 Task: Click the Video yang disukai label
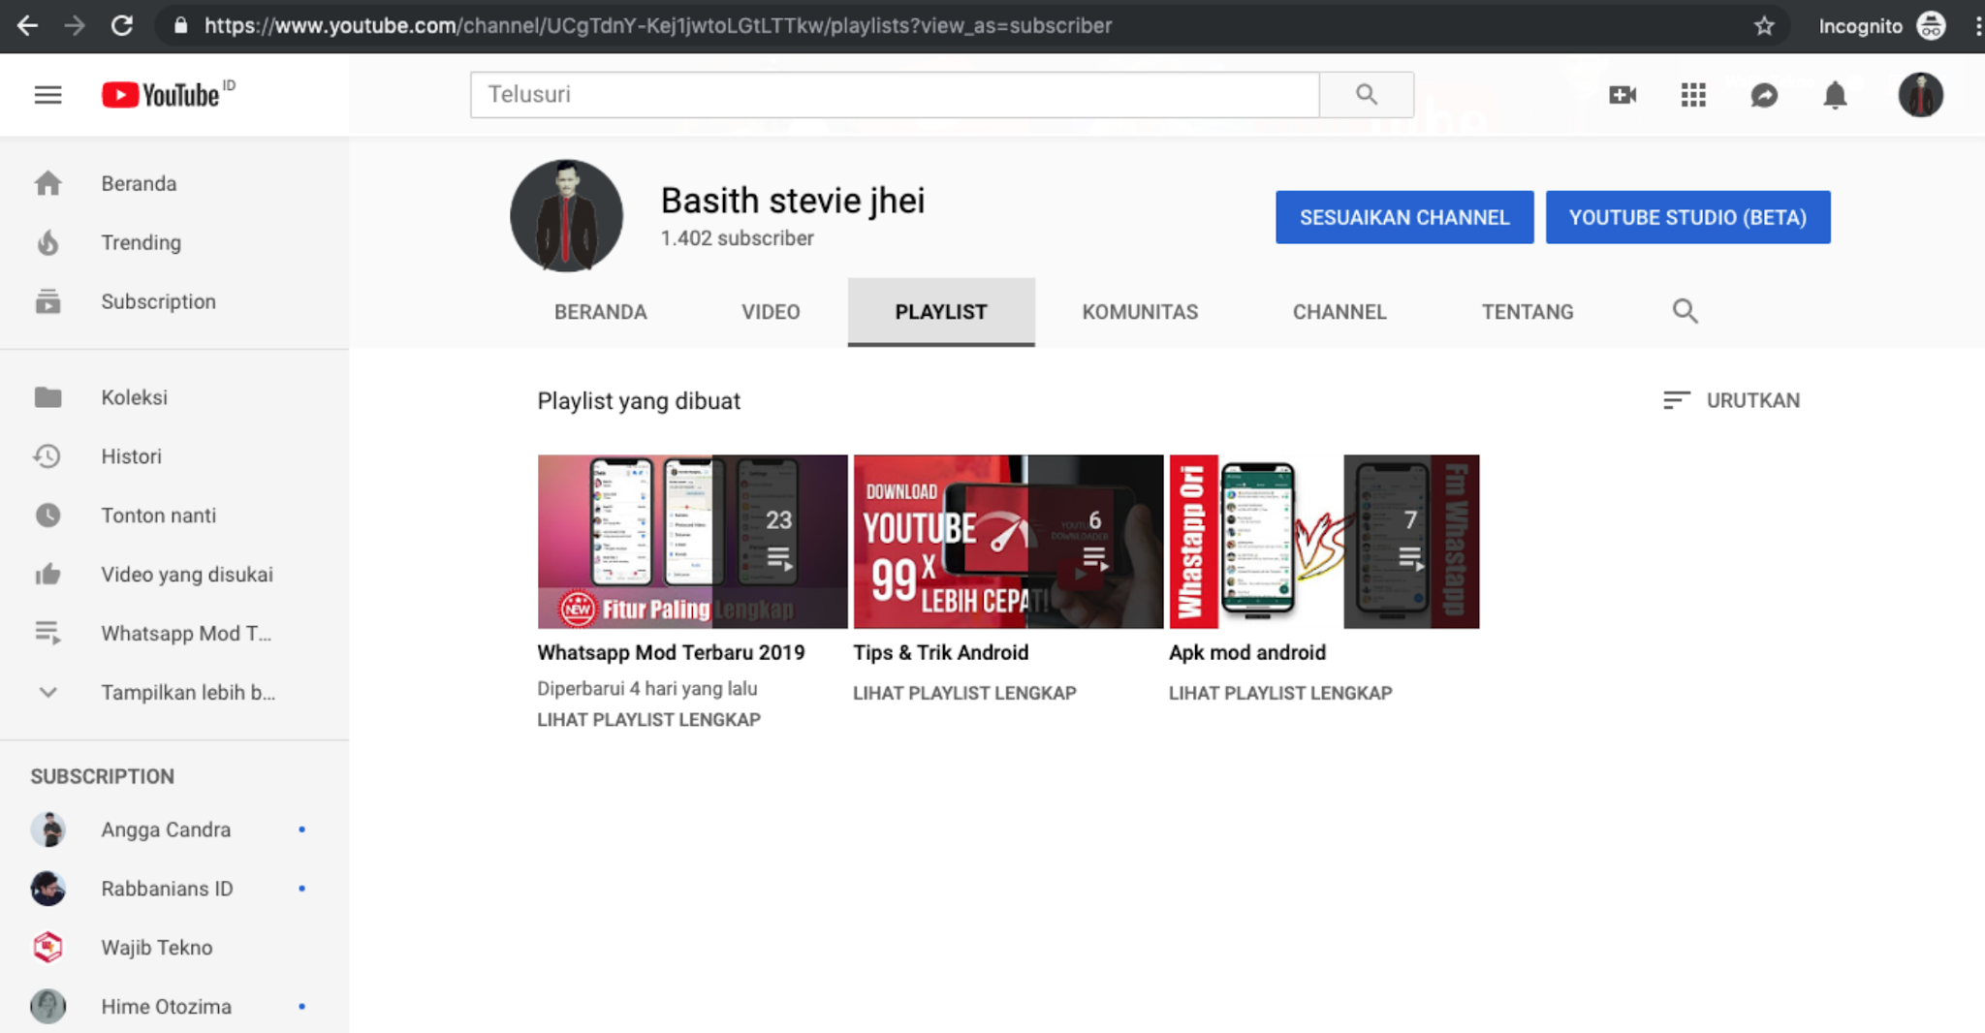coord(187,575)
